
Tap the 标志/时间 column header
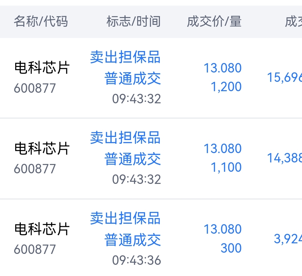[x=133, y=21]
